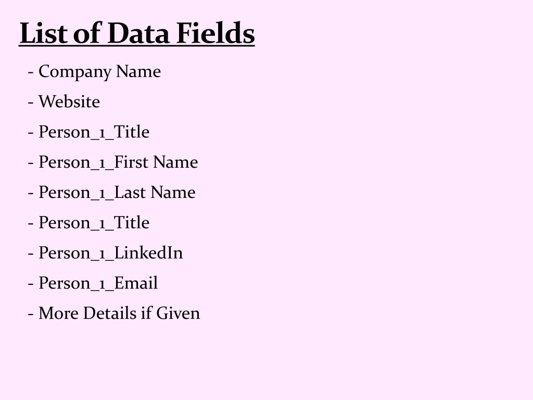The width and height of the screenshot is (533, 400).
Task: Click the dash before 'More Details if Given'
Action: [x=31, y=314]
